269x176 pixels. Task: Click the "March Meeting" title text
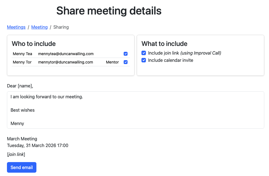point(22,139)
